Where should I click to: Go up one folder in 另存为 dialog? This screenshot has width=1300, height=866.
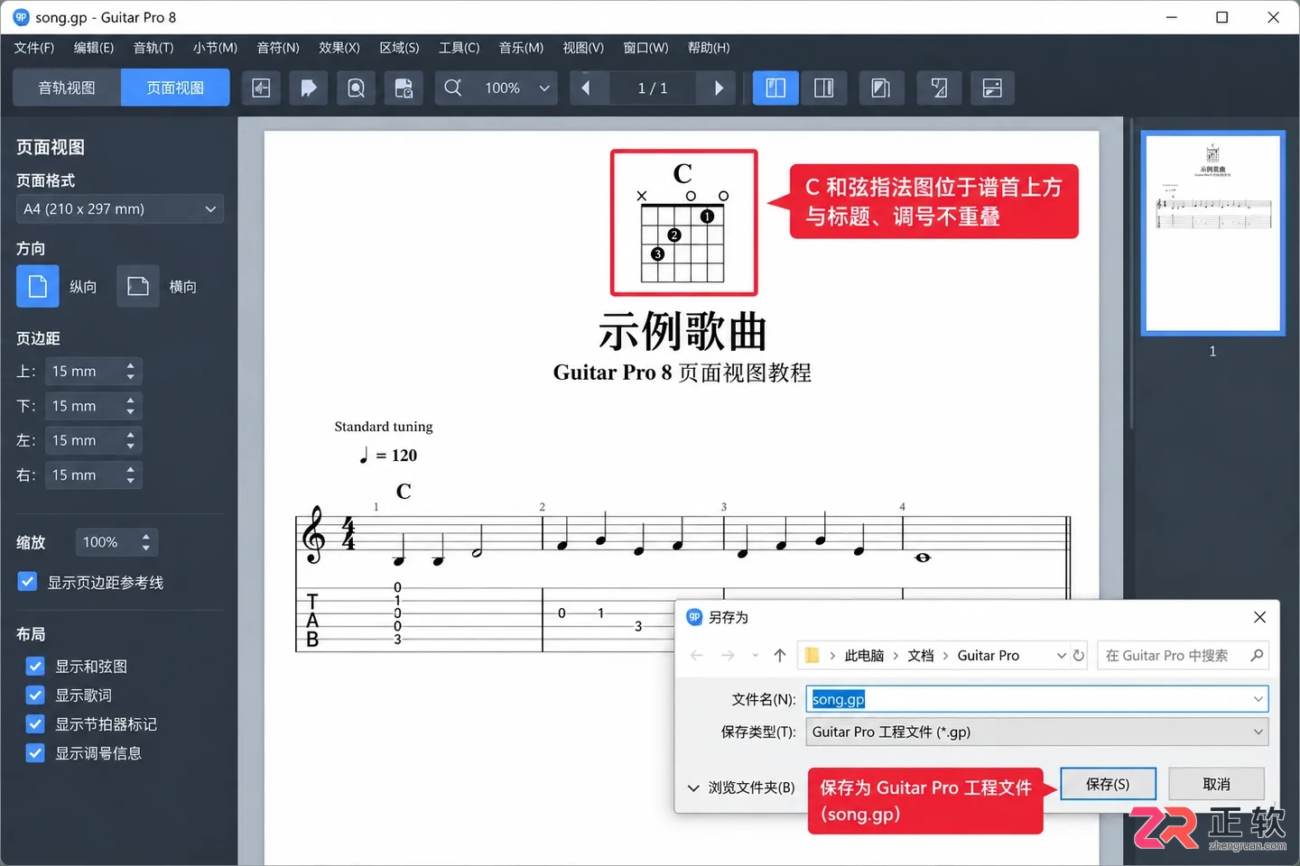780,656
